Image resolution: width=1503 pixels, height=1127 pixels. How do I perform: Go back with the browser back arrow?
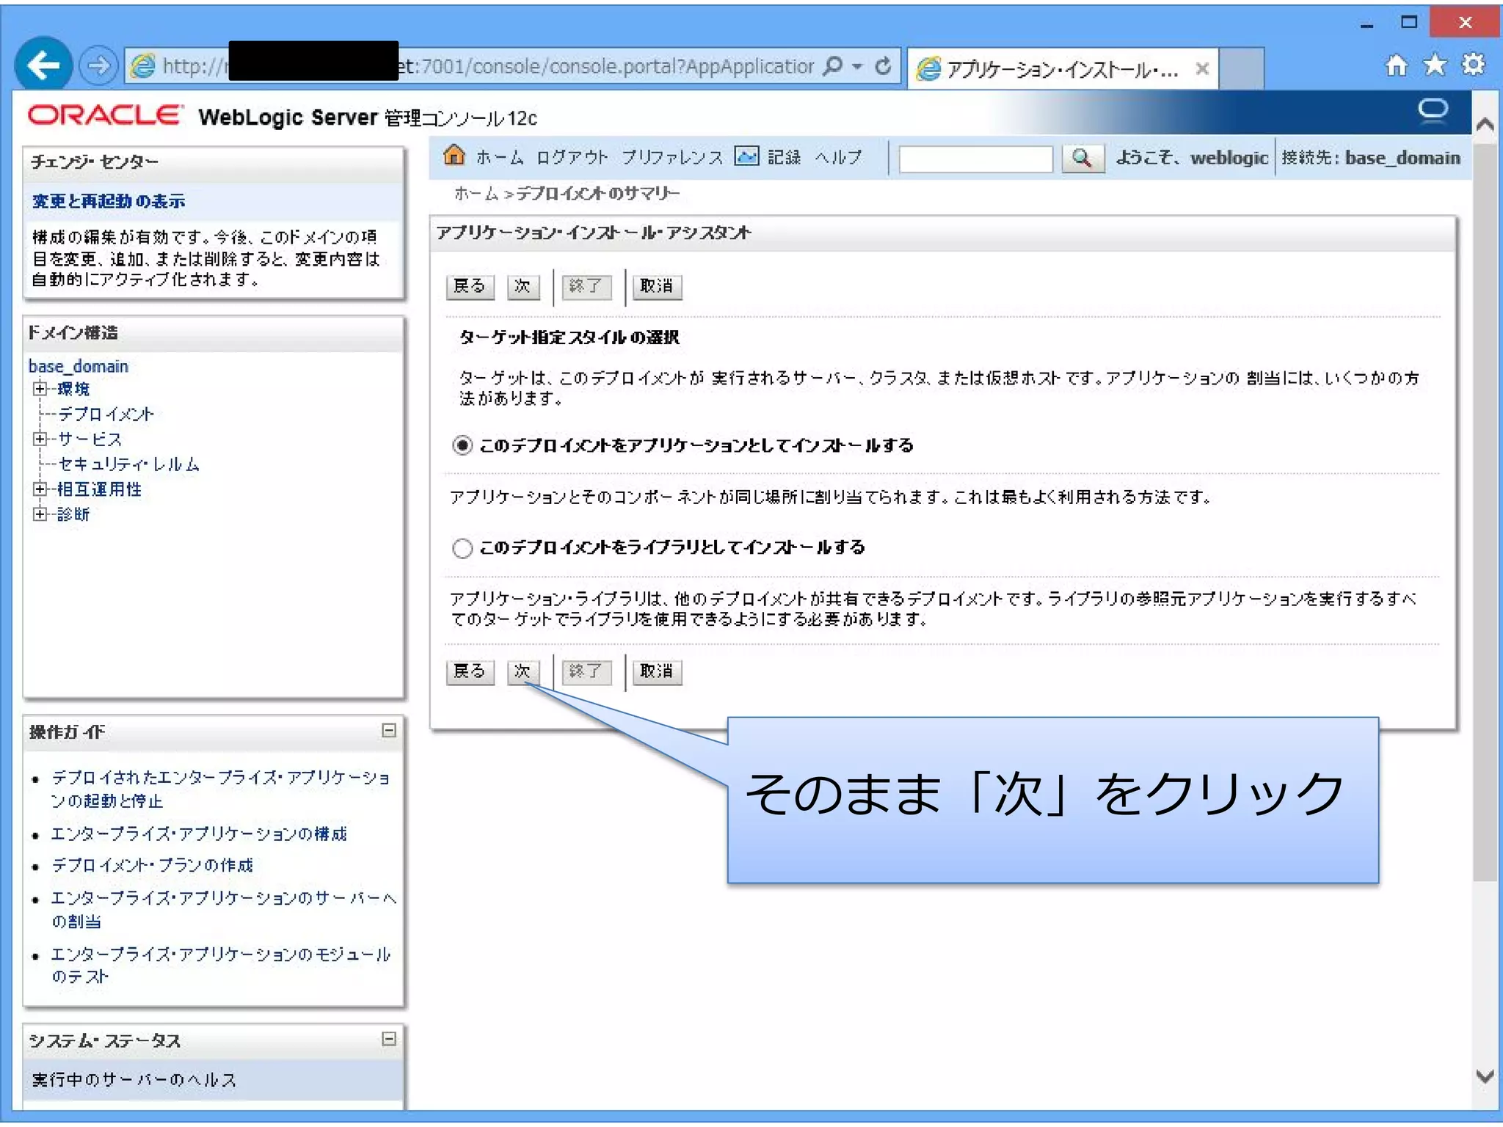coord(43,66)
